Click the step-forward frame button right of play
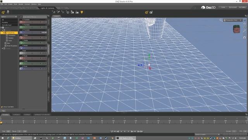 (128, 131)
